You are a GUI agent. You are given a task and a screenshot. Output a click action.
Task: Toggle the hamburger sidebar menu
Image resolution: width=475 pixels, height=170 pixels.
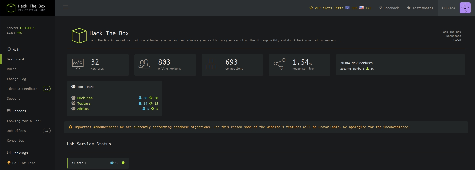tap(65, 7)
